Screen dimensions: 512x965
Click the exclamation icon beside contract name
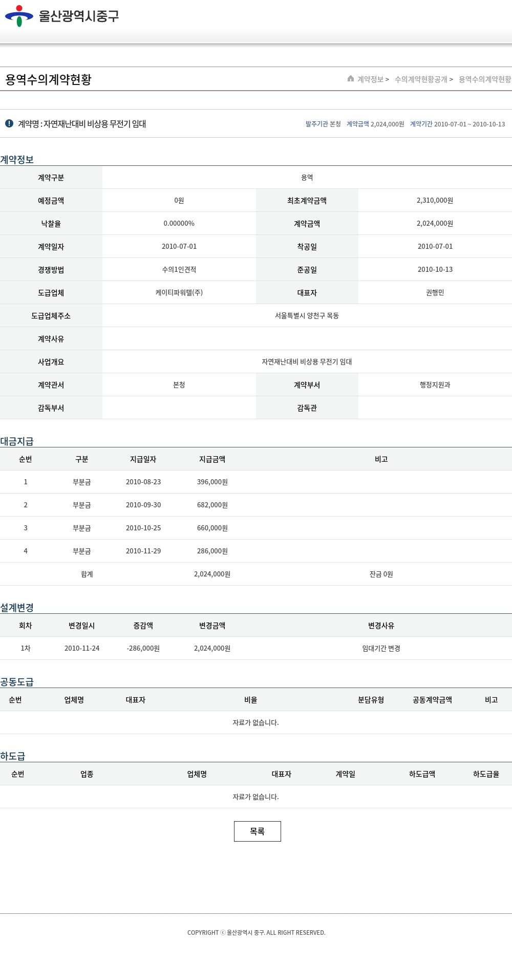pyautogui.click(x=9, y=123)
